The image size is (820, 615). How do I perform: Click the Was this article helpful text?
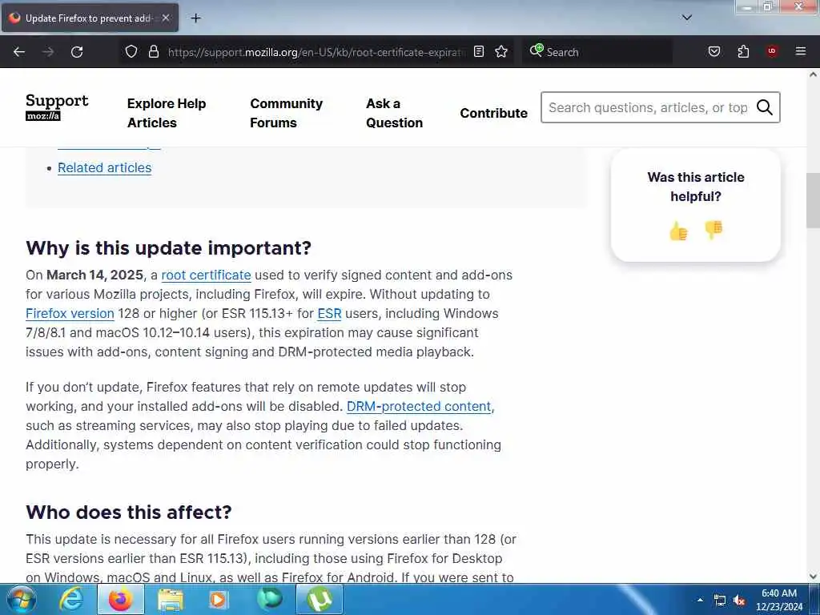pyautogui.click(x=696, y=187)
